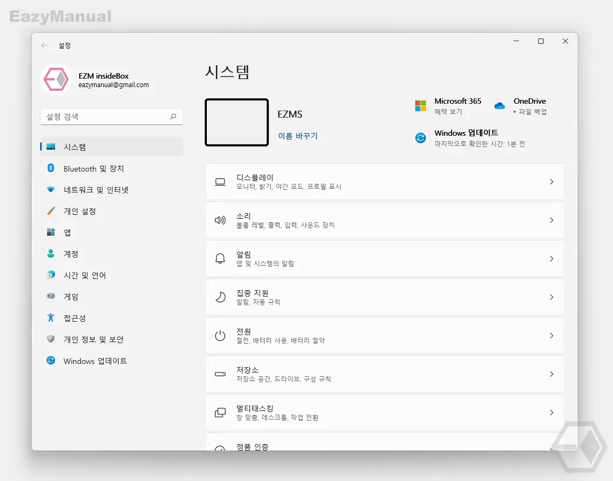Click the 저장소 drive icon
The width and height of the screenshot is (613, 481).
[x=220, y=374]
